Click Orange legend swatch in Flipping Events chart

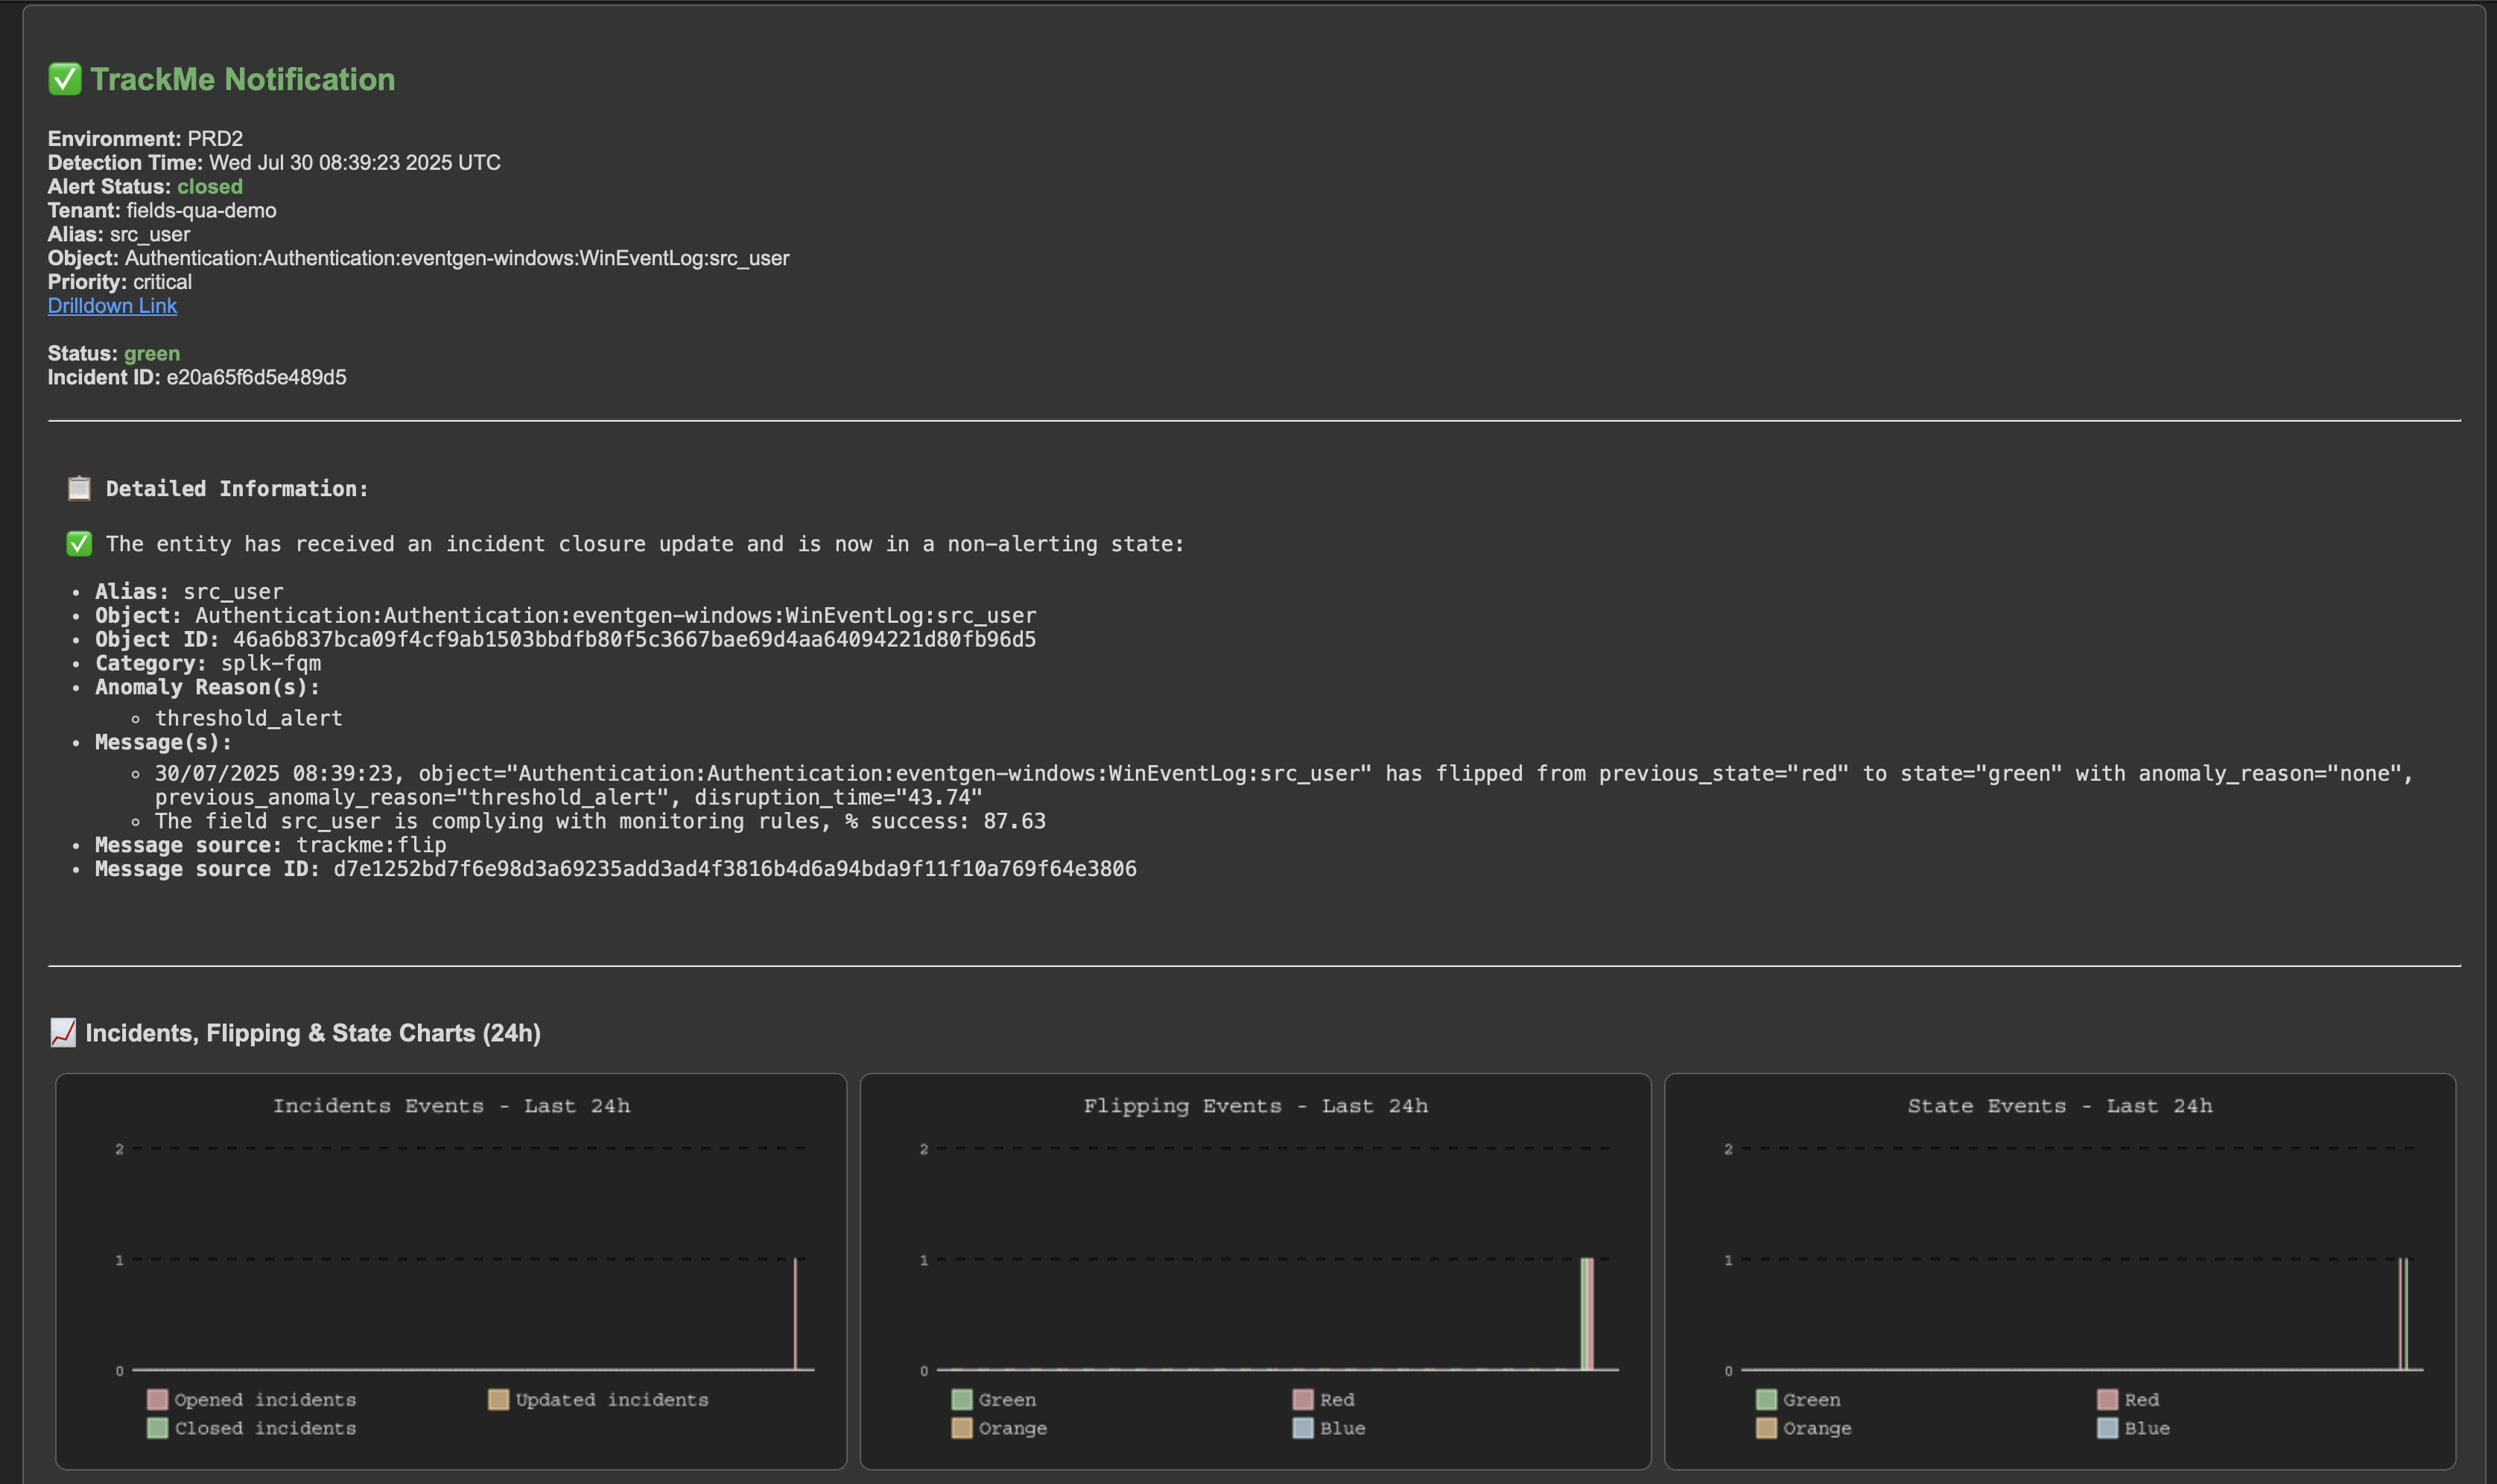coord(962,1428)
